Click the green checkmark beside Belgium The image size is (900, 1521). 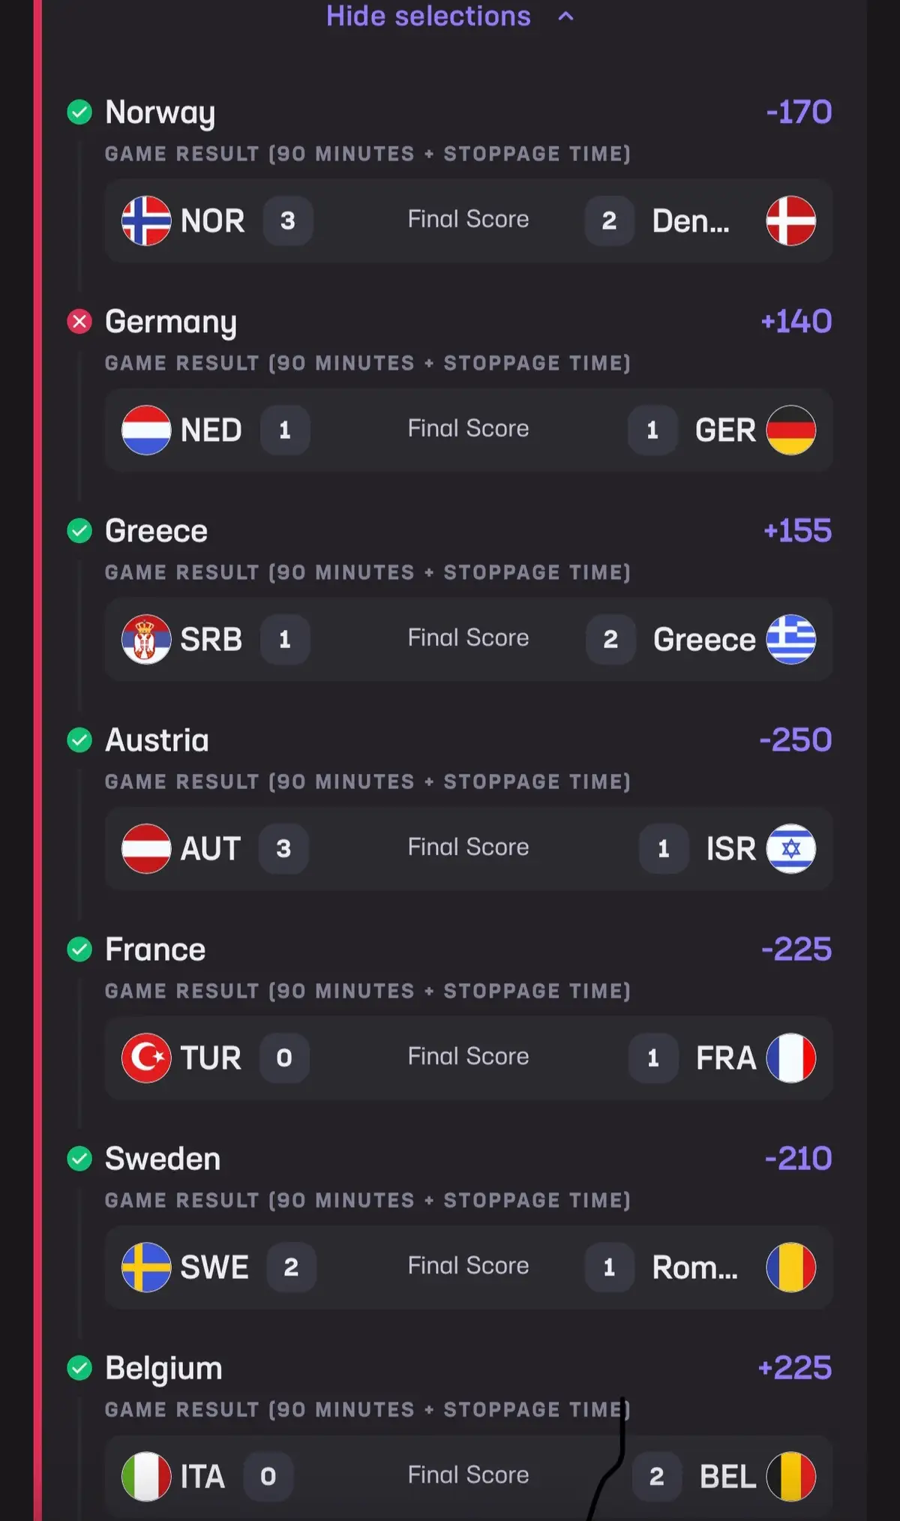pyautogui.click(x=79, y=1368)
